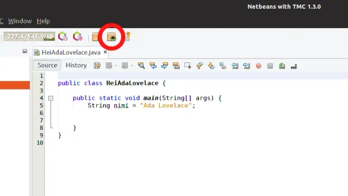Image resolution: width=348 pixels, height=196 pixels.
Task: Start macro recording with the red circle
Action: (258, 66)
